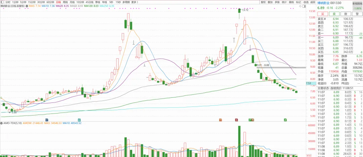Click the 撤 cancel order button

click(x=346, y=14)
